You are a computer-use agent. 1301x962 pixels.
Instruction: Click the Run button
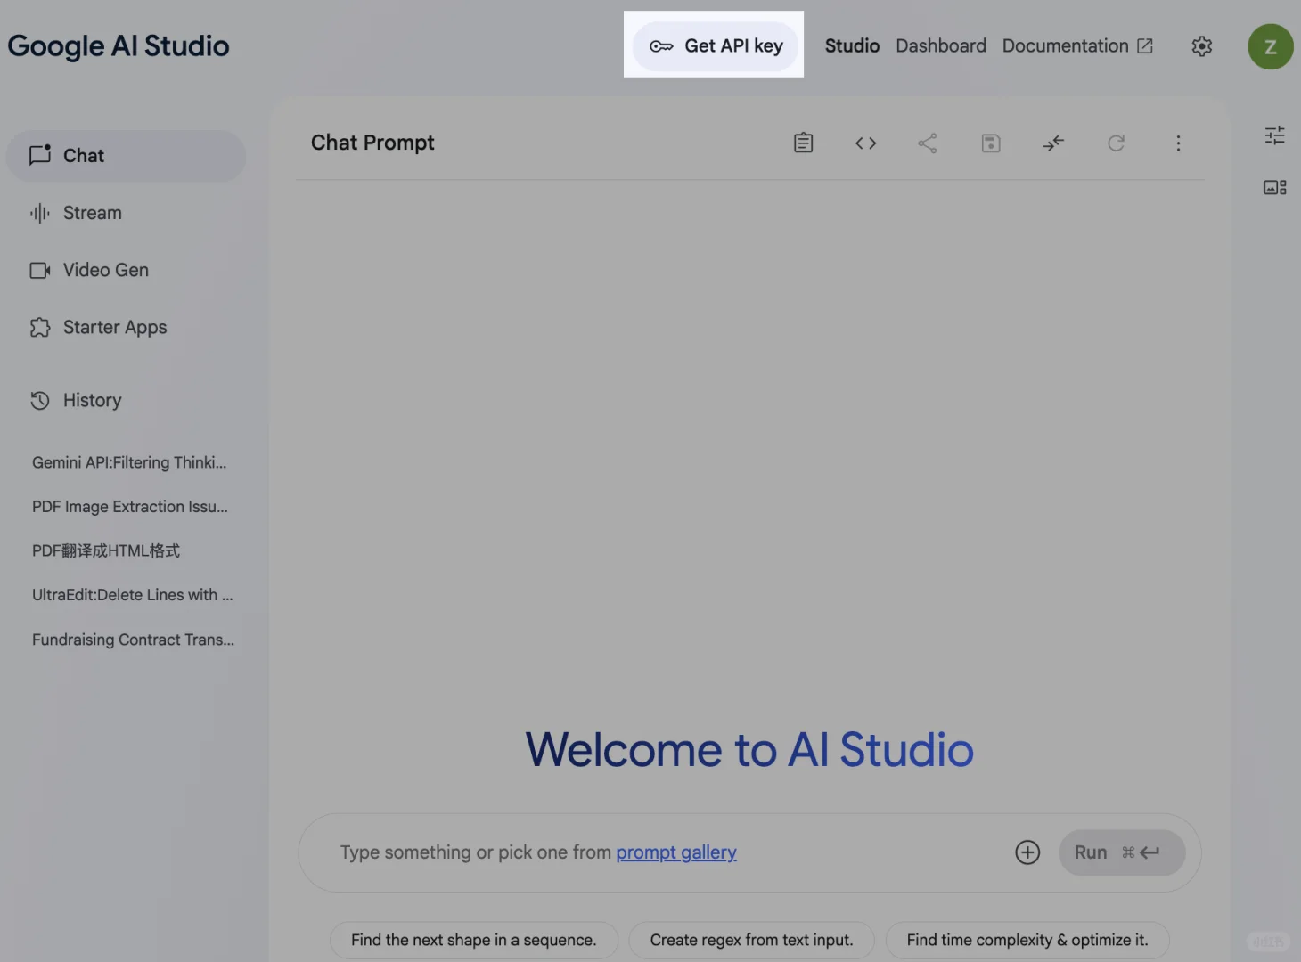1122,852
